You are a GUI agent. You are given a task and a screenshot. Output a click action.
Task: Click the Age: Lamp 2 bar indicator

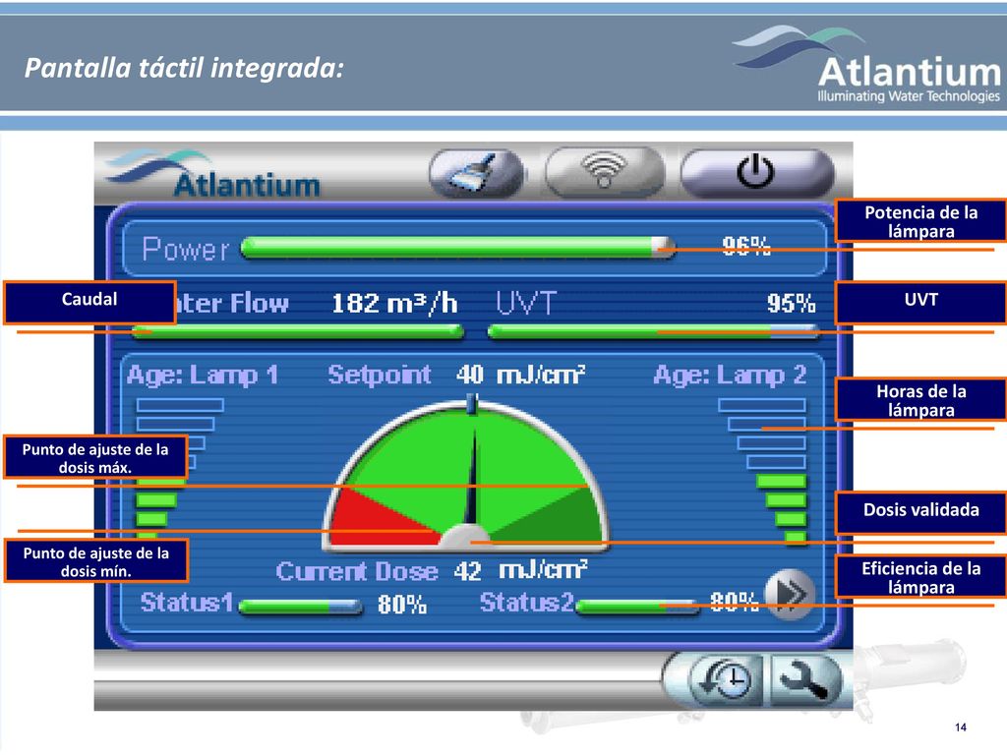click(x=762, y=472)
